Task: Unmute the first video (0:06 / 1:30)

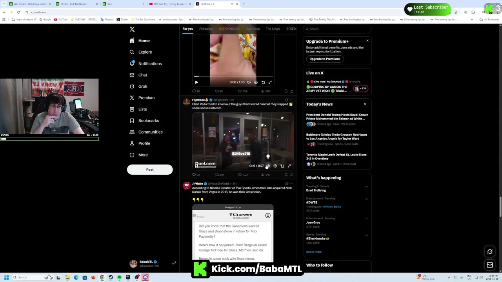Action: [x=249, y=82]
